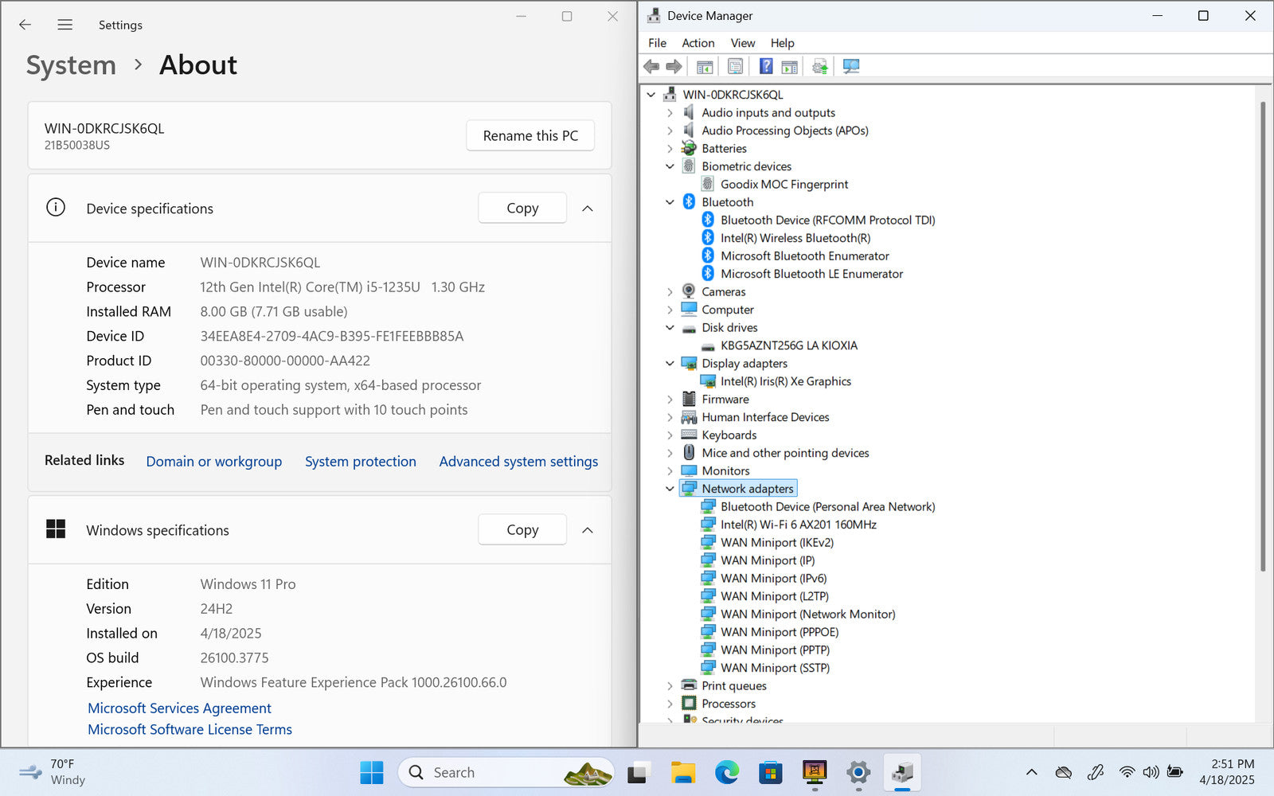Click Device Manager toolbar forward arrow
The image size is (1274, 796).
(x=674, y=67)
